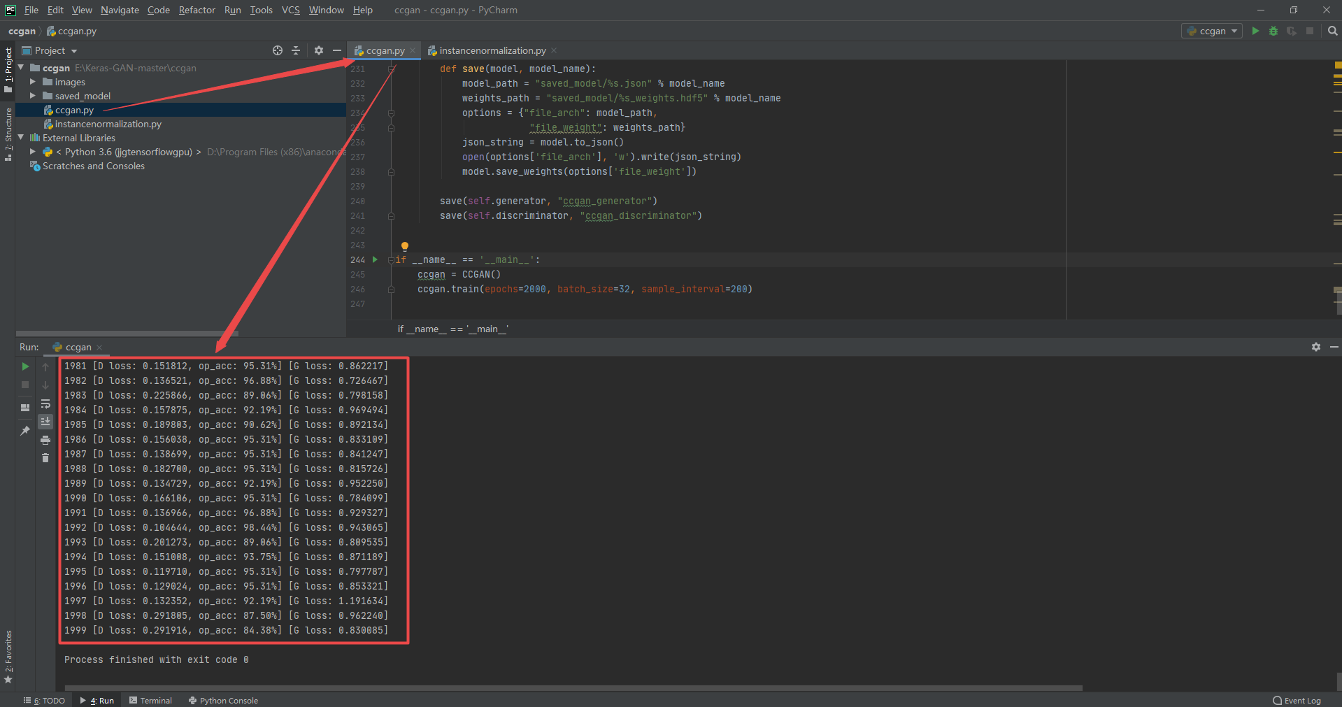Collapse the ccgan project root folder

[21, 68]
